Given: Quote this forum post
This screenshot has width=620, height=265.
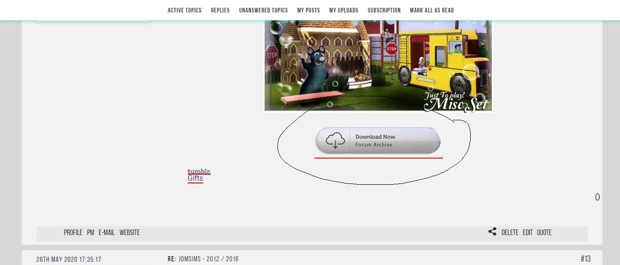Looking at the screenshot, I should [x=544, y=233].
